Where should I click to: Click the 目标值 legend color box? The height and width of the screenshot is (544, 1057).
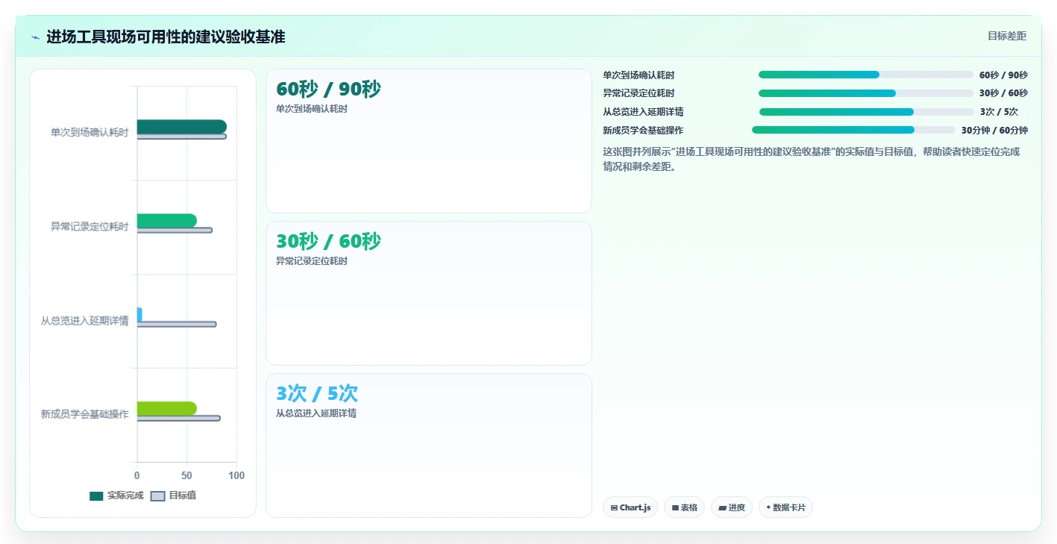point(157,496)
